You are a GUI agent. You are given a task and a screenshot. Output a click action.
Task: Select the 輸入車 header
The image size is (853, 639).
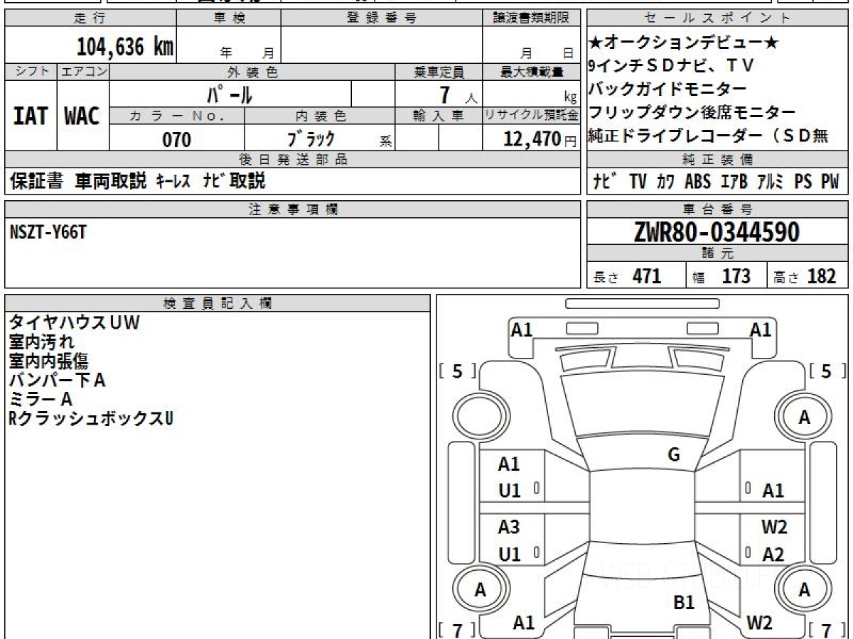(439, 116)
